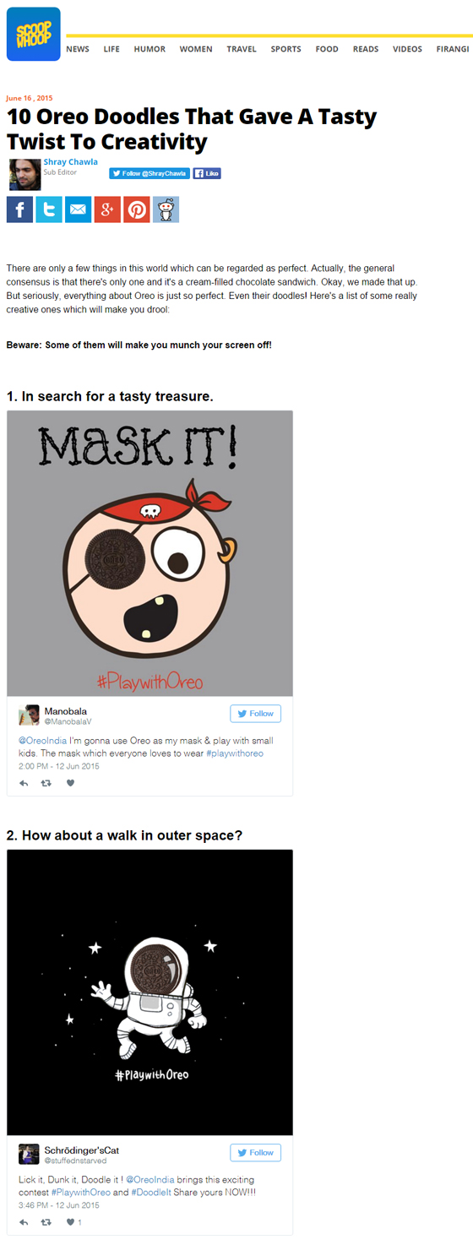Image resolution: width=473 pixels, height=1245 pixels.
Task: Open the TRAVEL menu section
Action: (x=242, y=49)
